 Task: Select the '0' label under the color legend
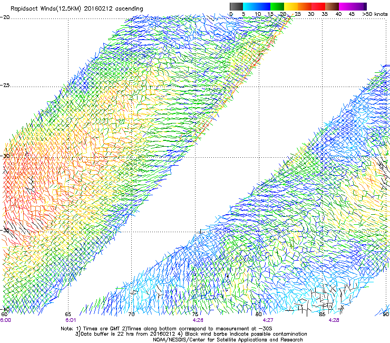(231, 14)
